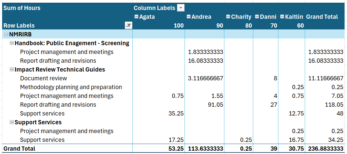This screenshot has height=154, width=347.
Task: Select Handbook: Public Enagement - Screening label
Action: [72, 43]
